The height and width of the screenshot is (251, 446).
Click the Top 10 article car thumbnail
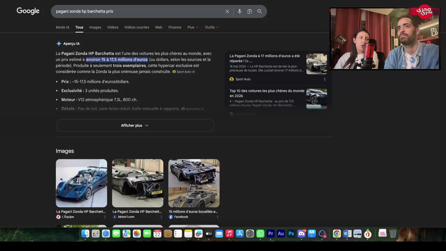pos(317,99)
